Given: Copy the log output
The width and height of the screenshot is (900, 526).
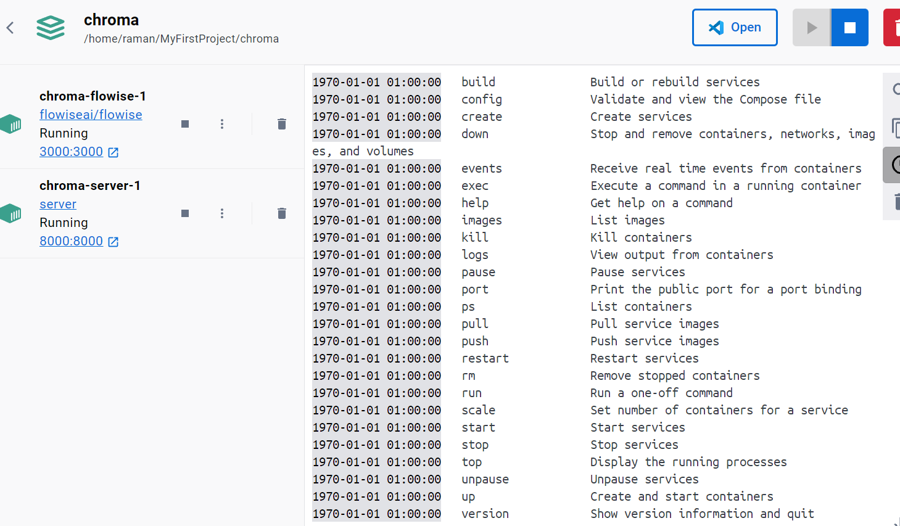Looking at the screenshot, I should [x=896, y=126].
